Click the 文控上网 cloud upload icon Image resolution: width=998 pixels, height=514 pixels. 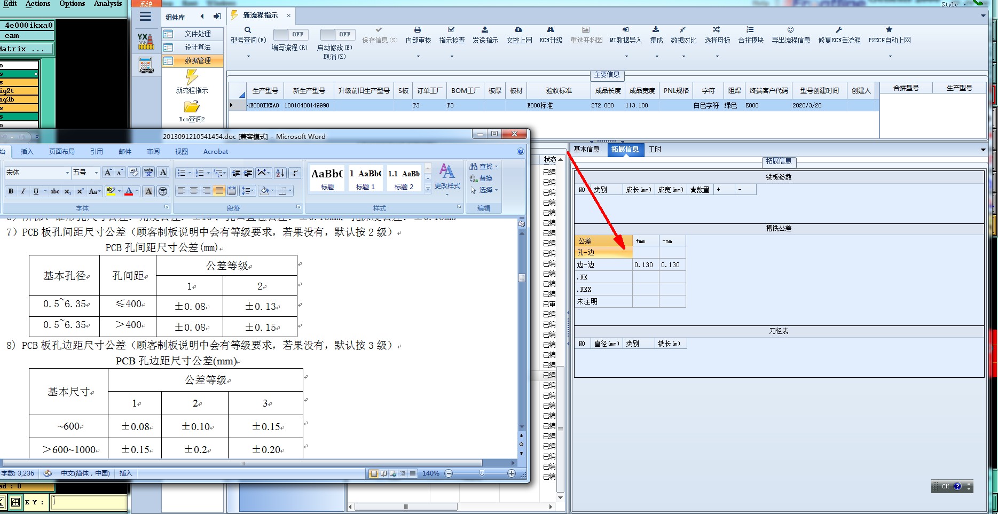pos(518,30)
